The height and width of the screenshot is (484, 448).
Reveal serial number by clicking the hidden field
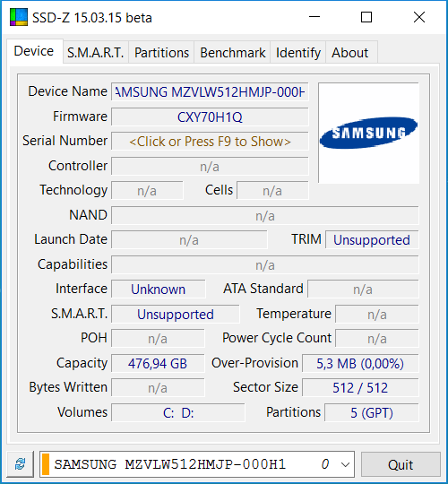click(210, 142)
